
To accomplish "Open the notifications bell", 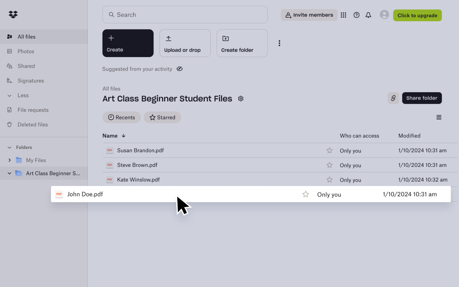I will click(x=368, y=15).
